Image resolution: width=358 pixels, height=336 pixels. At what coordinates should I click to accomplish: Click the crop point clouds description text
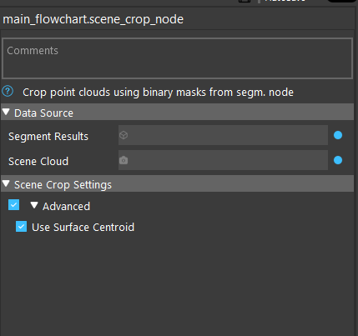tap(158, 93)
